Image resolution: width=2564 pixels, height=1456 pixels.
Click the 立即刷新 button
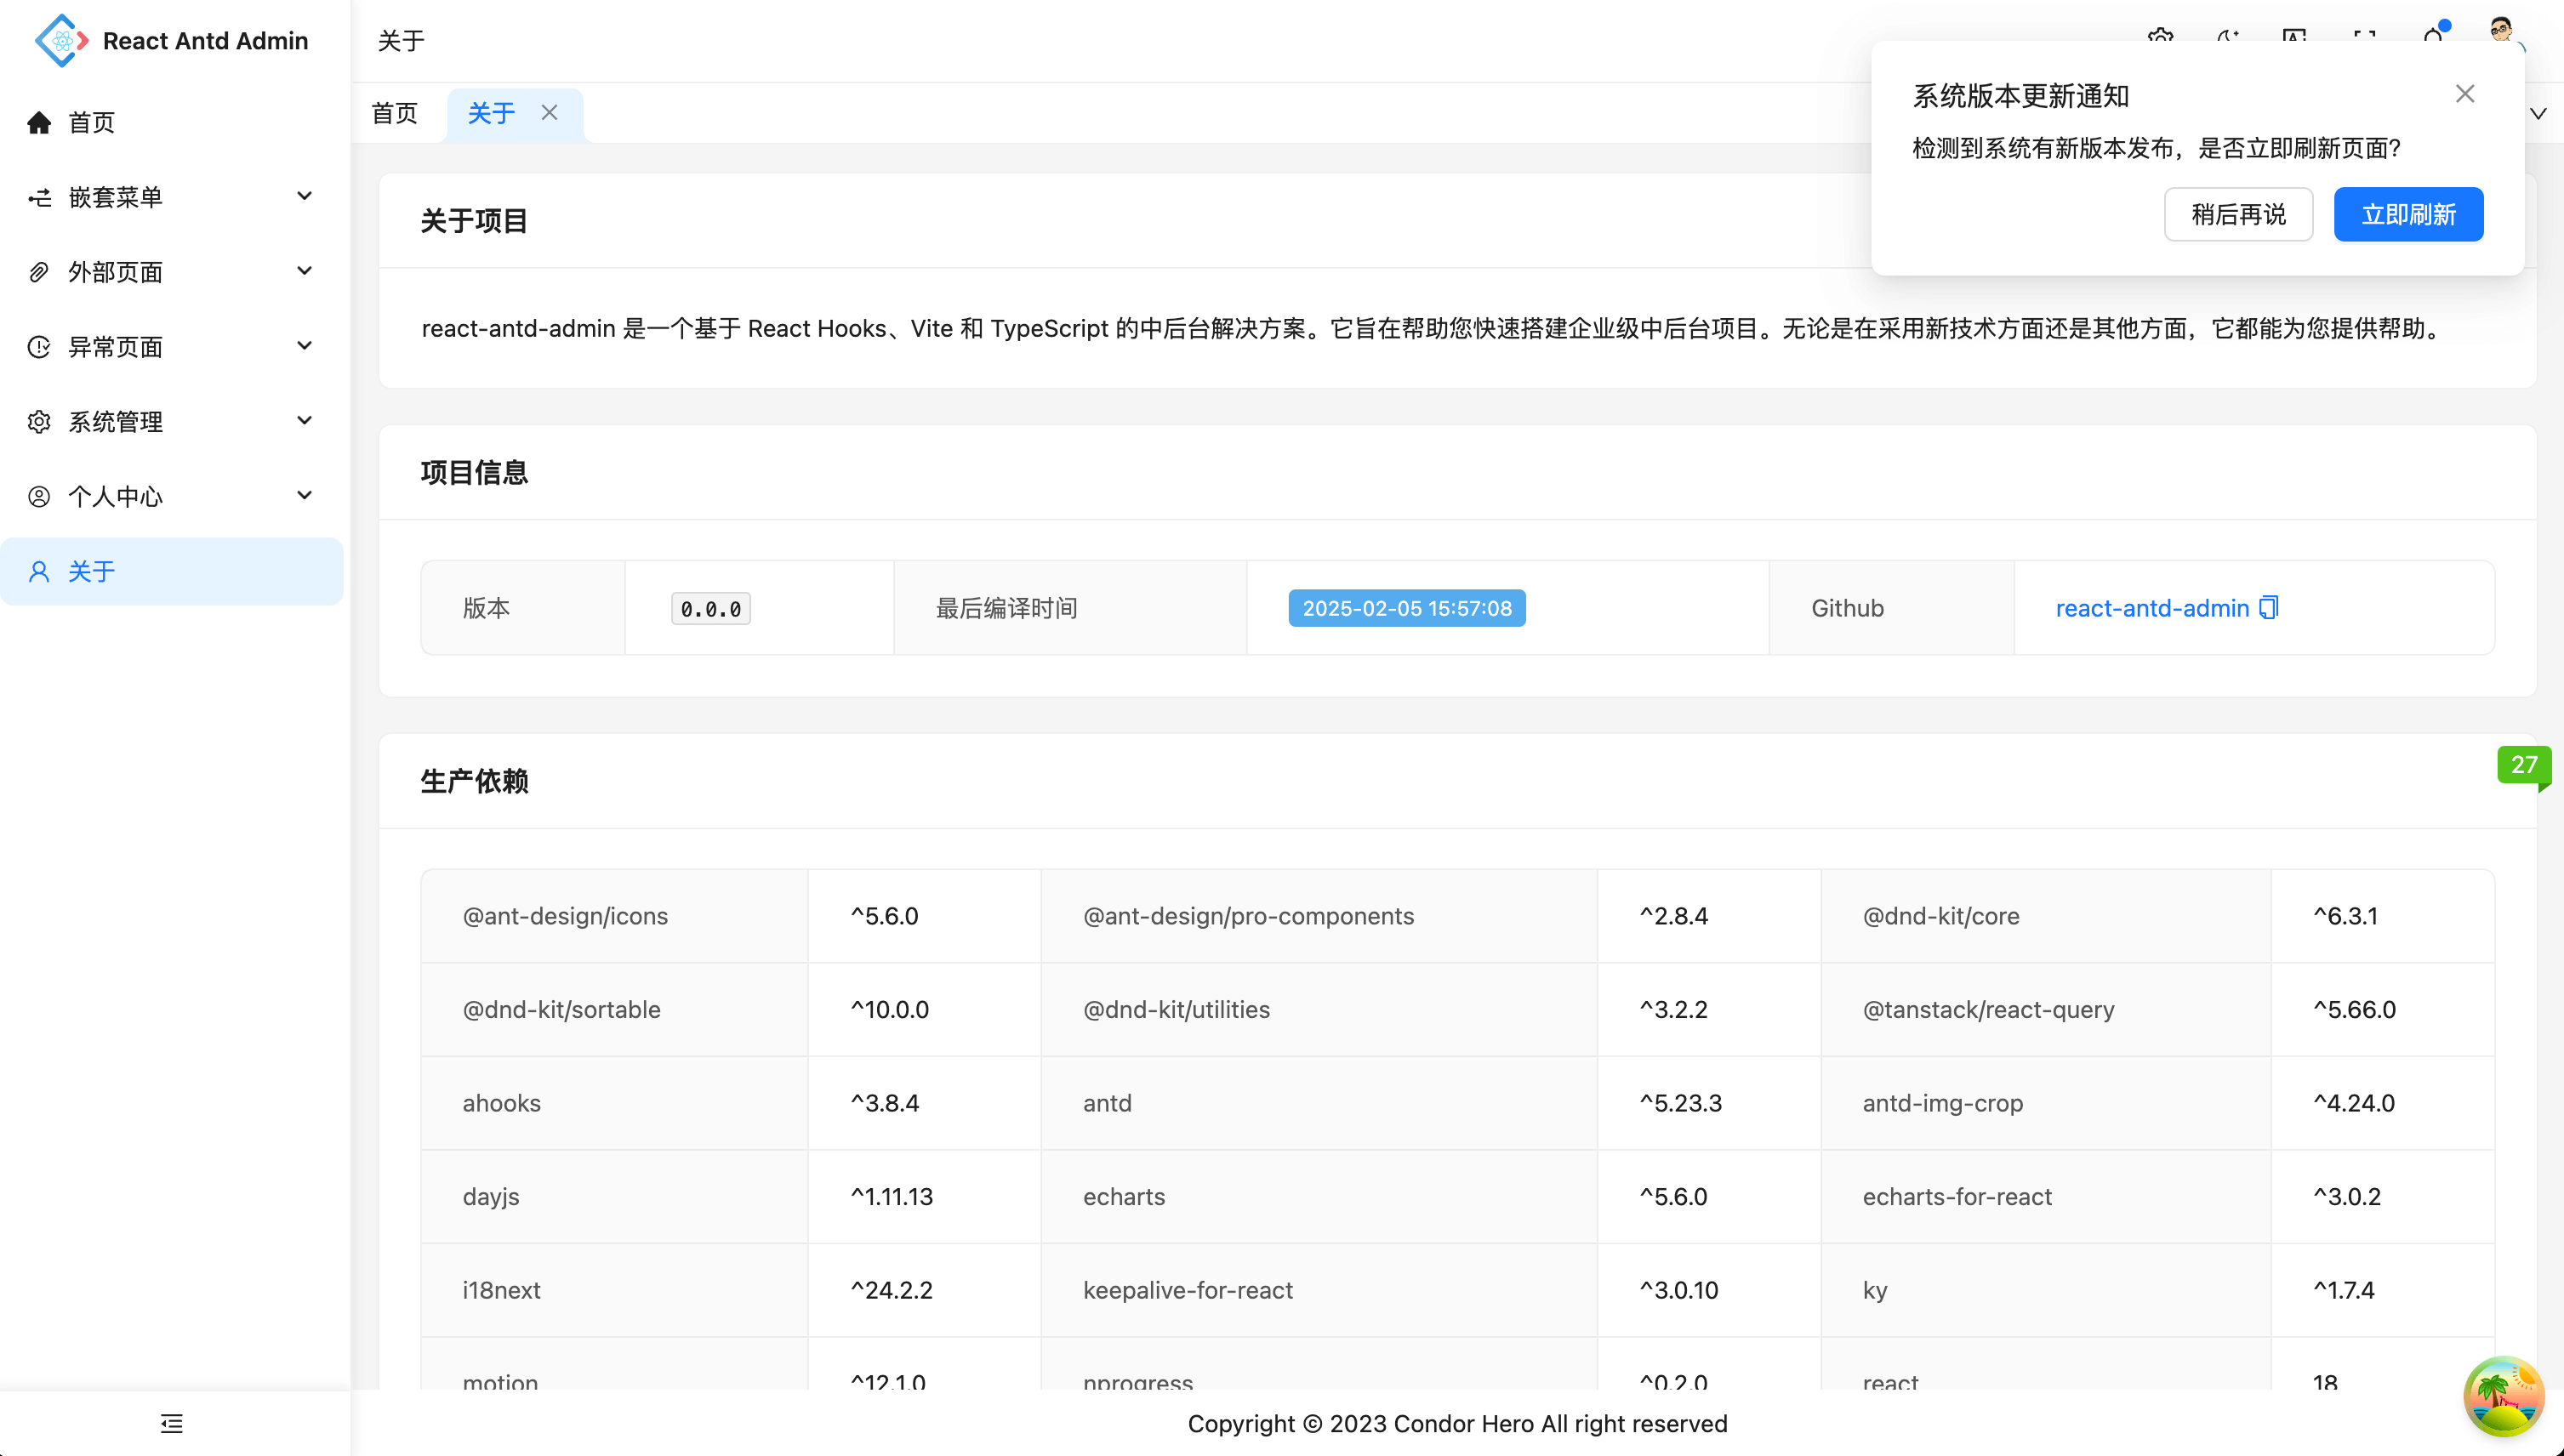pyautogui.click(x=2408, y=214)
